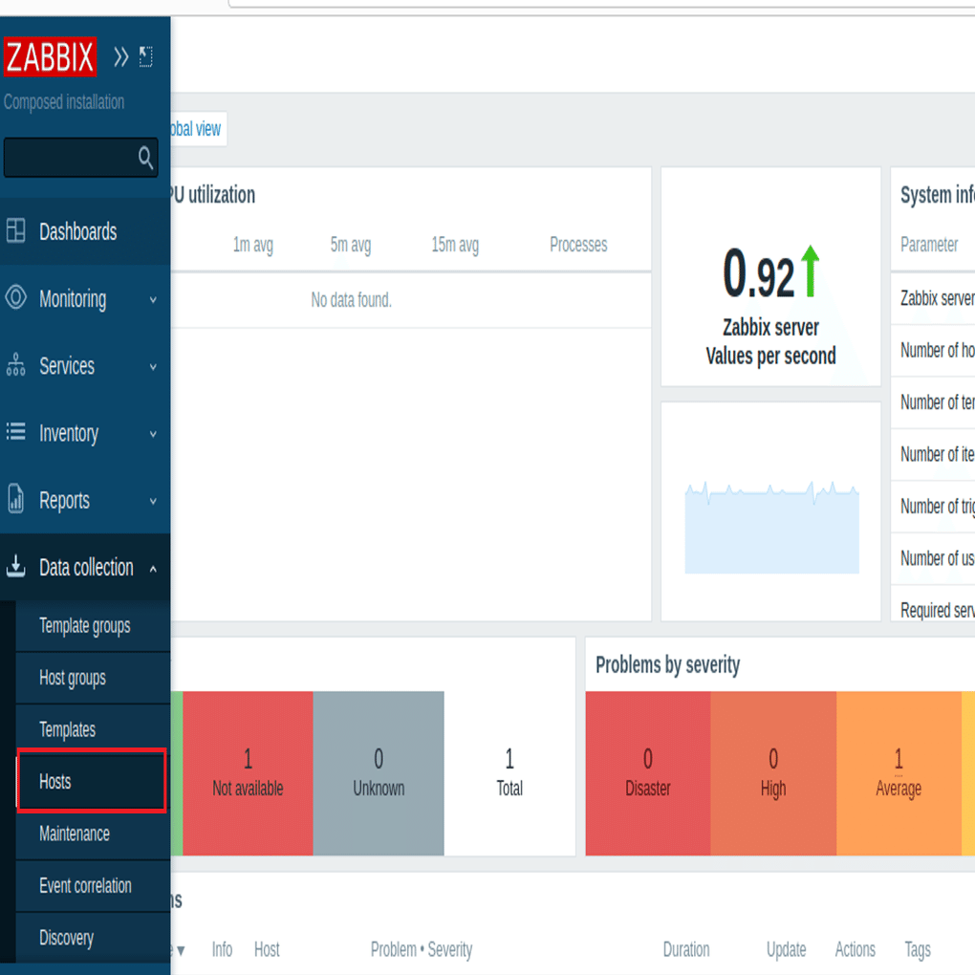Click the 1 Not available hosts link
This screenshot has height=975, width=975.
(x=247, y=772)
